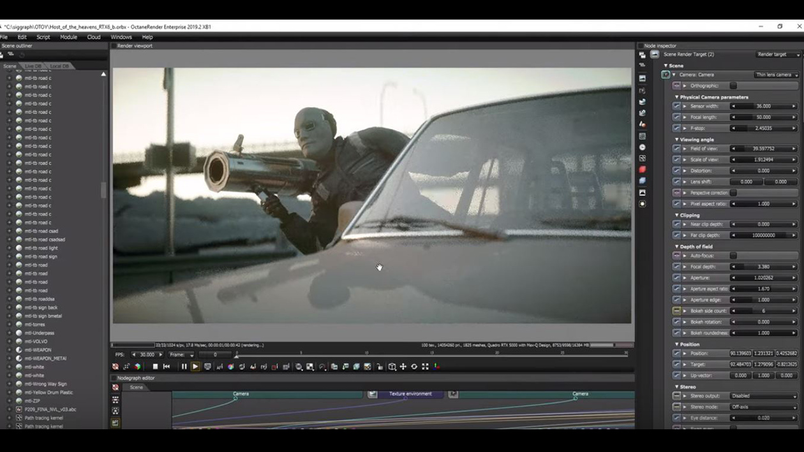Enable the Auto-focus checkbox
This screenshot has height=452, width=804.
coord(733,256)
